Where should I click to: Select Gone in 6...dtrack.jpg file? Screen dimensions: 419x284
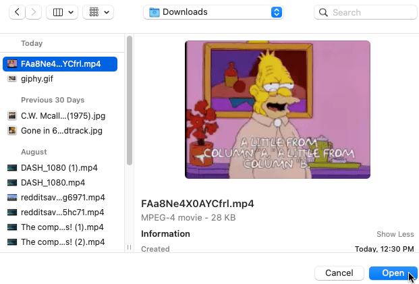(x=60, y=131)
